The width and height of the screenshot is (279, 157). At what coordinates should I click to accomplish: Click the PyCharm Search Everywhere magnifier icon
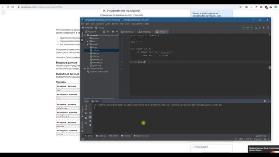tap(269, 27)
